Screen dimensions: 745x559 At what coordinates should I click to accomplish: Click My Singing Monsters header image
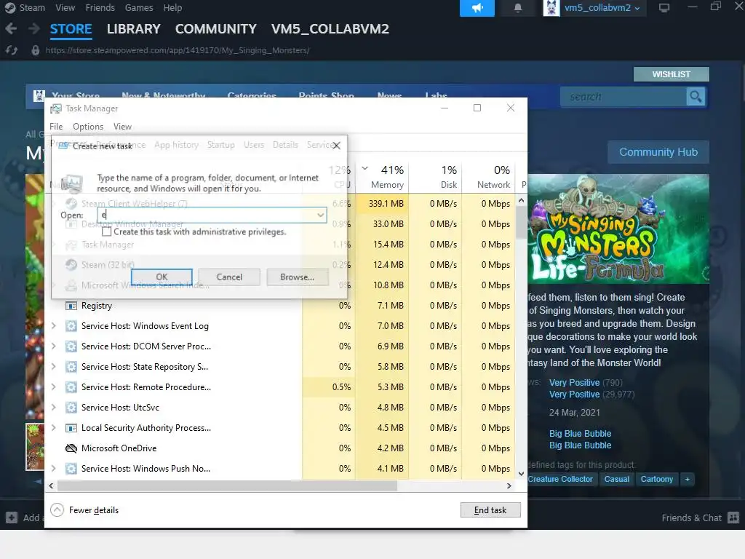(x=618, y=229)
